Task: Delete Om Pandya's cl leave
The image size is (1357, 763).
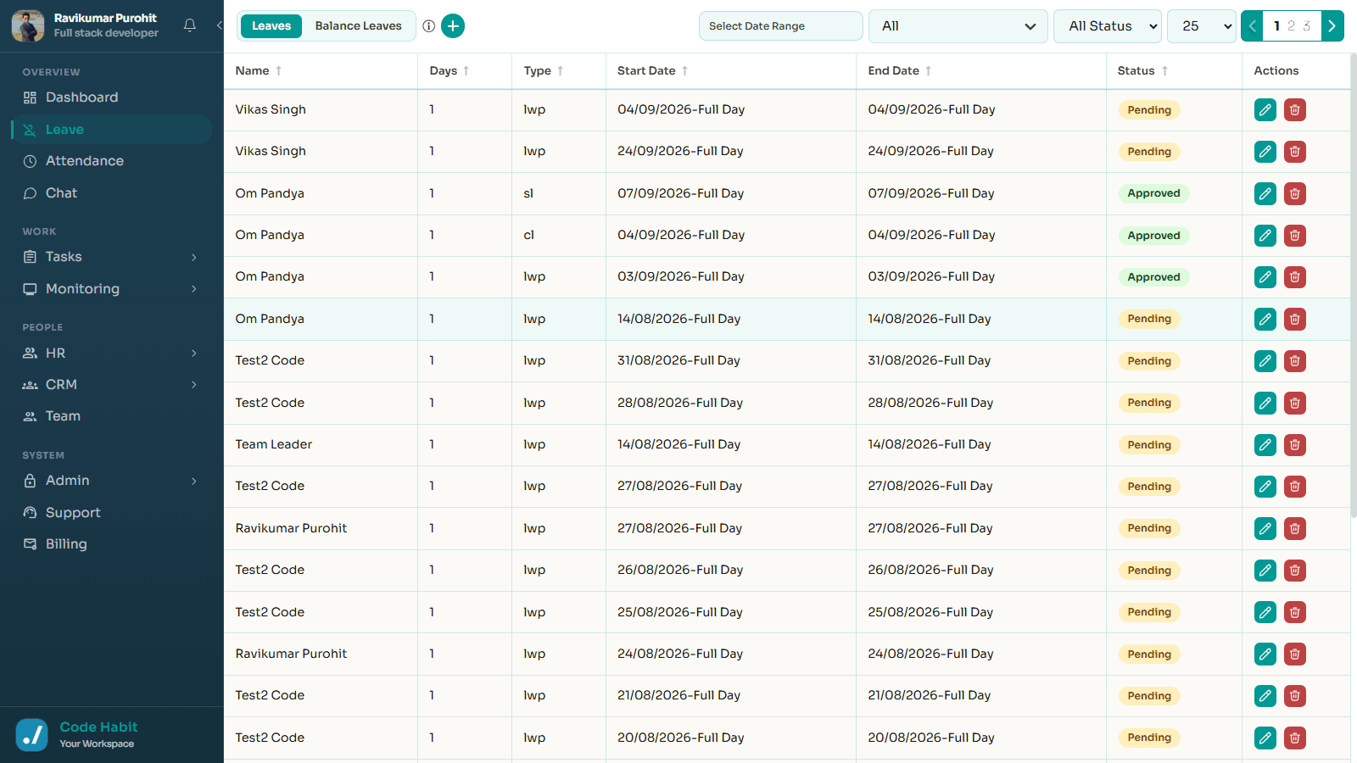Action: (1295, 236)
